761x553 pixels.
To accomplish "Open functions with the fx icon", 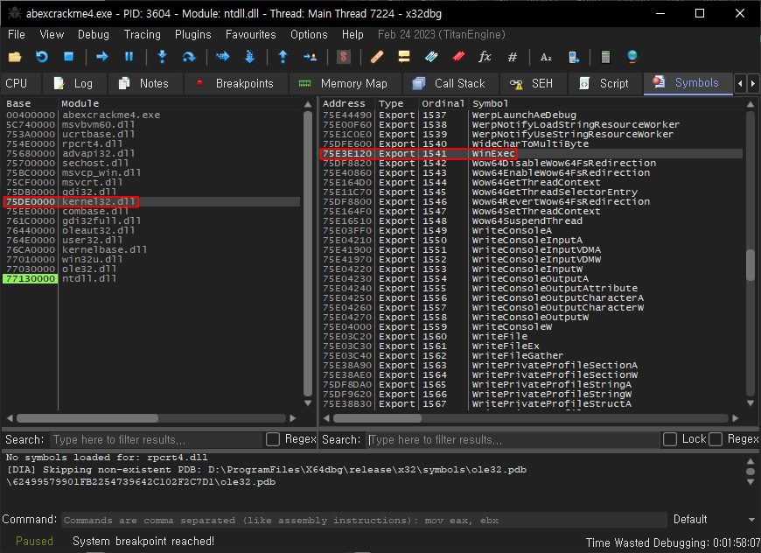I will [485, 57].
